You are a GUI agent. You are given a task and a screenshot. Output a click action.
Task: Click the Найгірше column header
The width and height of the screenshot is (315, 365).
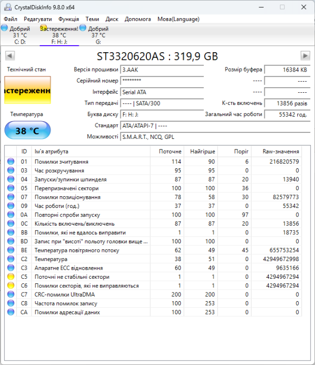point(201,152)
